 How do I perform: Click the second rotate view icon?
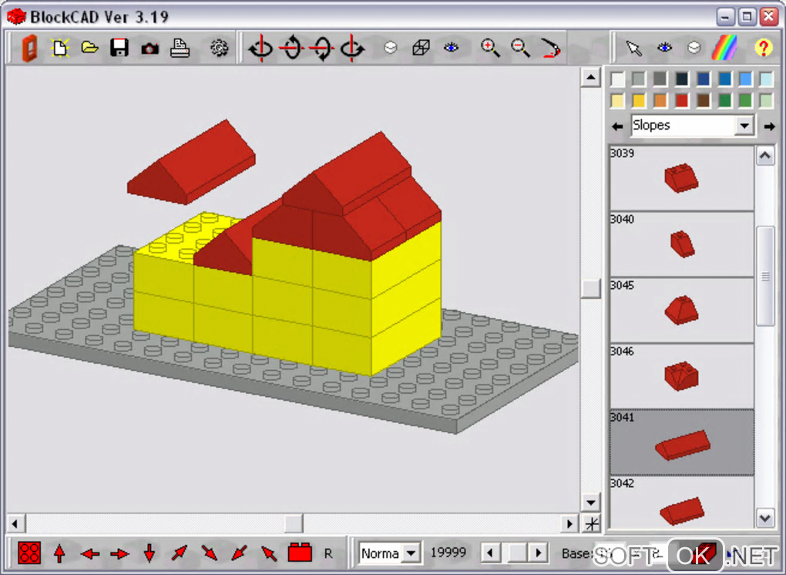click(291, 48)
